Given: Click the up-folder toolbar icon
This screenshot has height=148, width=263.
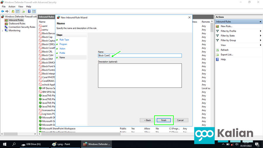Looking at the screenshot, I should click(x=13, y=11).
